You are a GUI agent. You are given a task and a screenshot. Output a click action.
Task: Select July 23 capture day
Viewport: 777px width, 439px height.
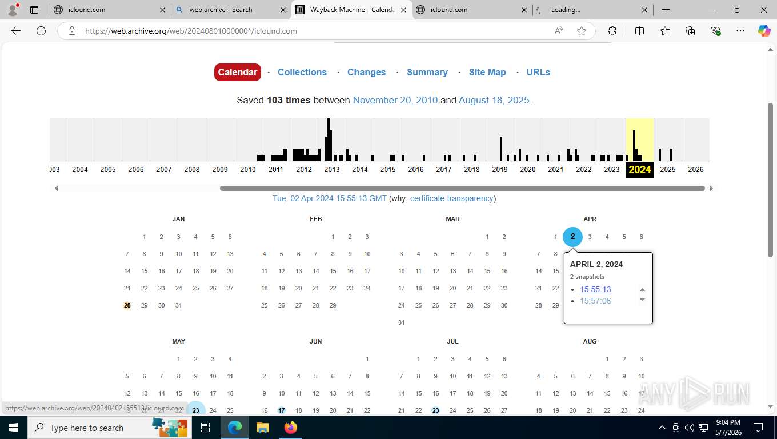point(435,410)
